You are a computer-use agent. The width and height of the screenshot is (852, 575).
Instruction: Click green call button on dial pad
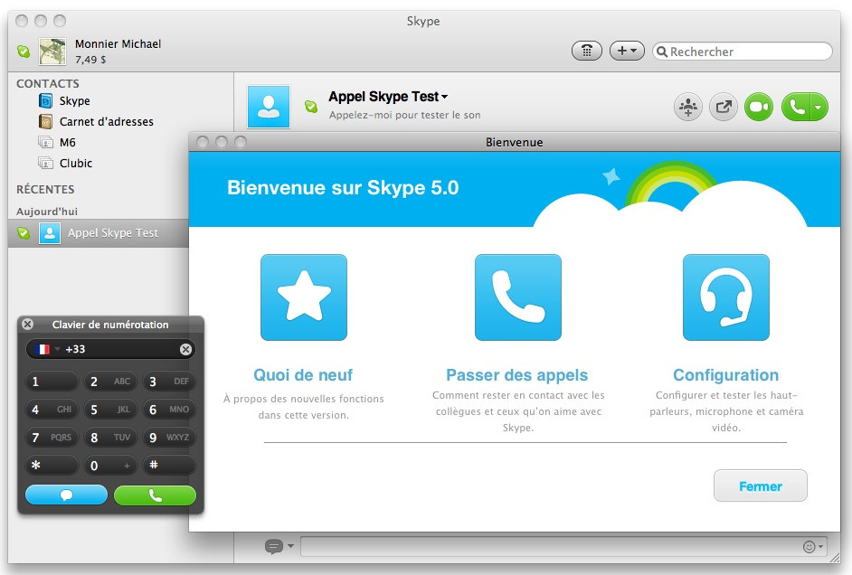pyautogui.click(x=155, y=495)
